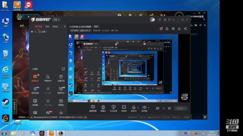Open 斗鱼直播伴侣 in the taskbar
The height and width of the screenshot is (136, 243).
click(x=51, y=133)
